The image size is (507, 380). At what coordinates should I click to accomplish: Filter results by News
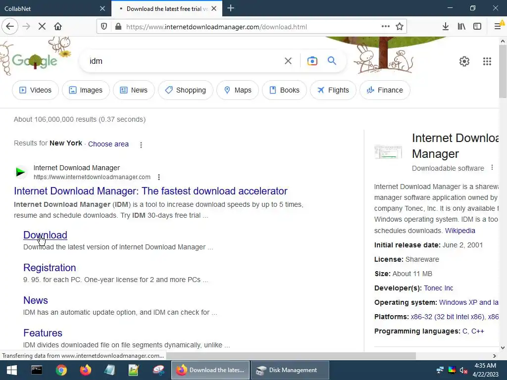(134, 90)
